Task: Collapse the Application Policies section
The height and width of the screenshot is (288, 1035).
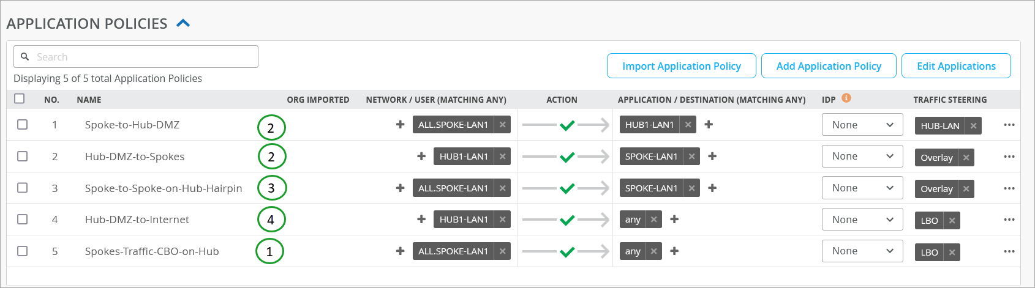Action: 183,24
